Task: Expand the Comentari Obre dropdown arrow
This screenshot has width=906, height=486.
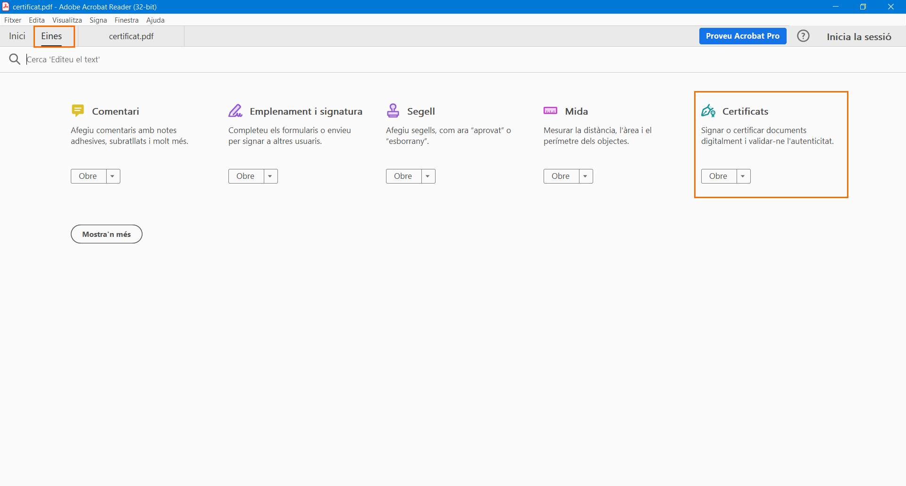Action: (x=113, y=176)
